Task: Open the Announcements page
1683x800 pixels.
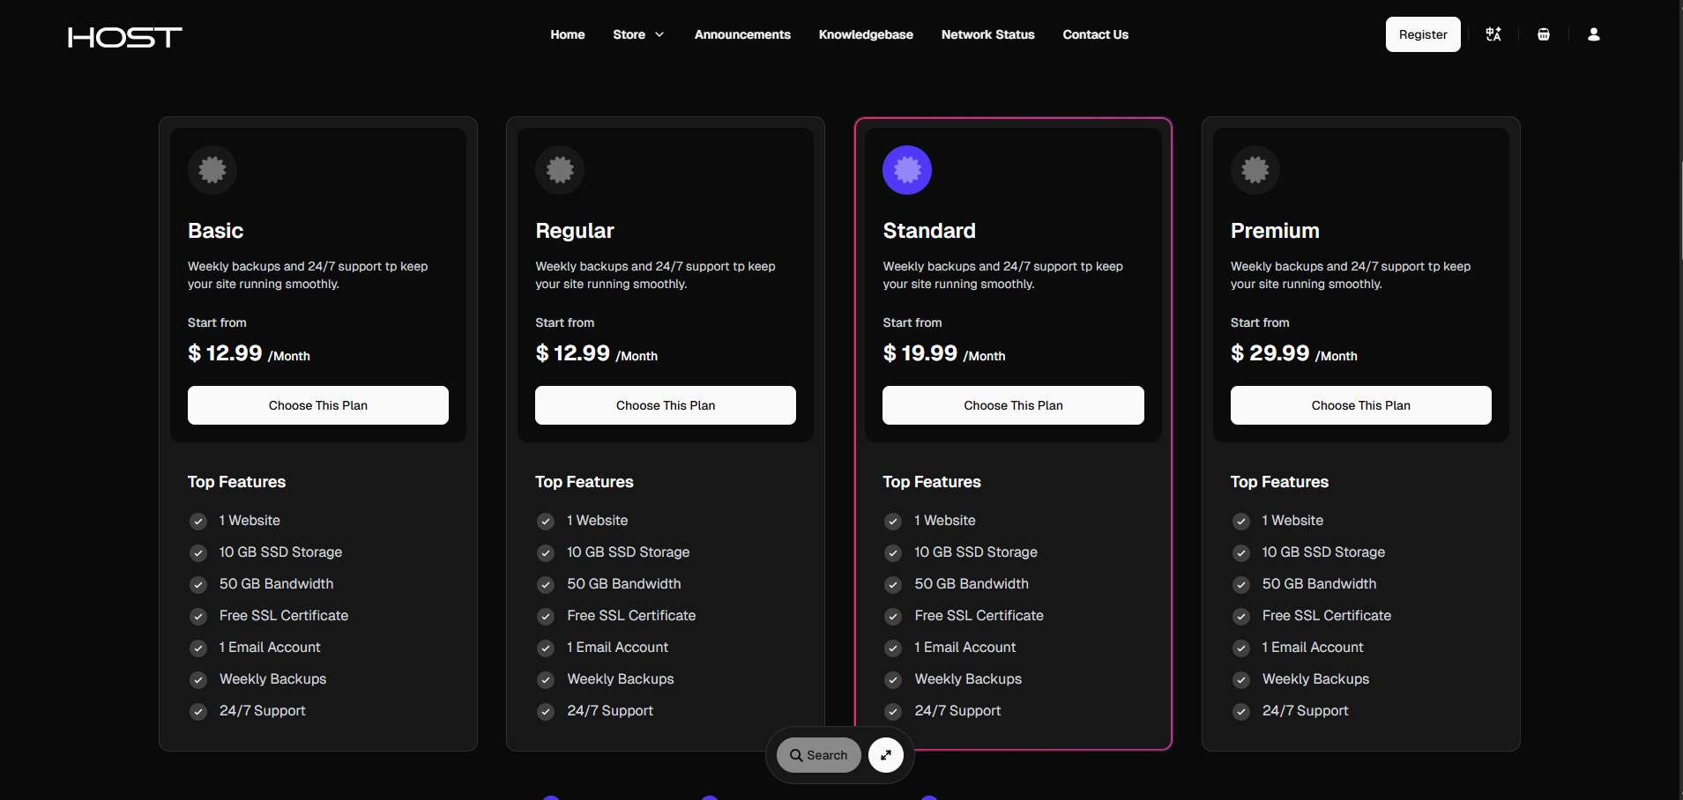Action: click(742, 34)
